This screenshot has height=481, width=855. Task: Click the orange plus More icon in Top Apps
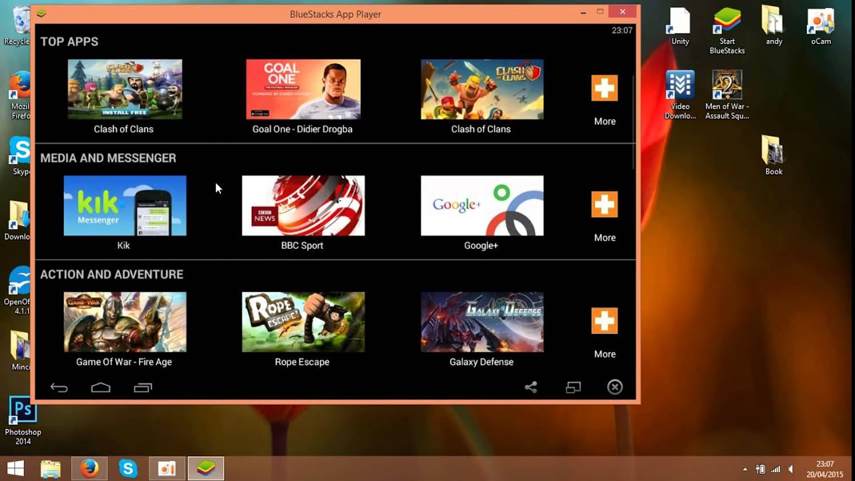click(x=605, y=88)
